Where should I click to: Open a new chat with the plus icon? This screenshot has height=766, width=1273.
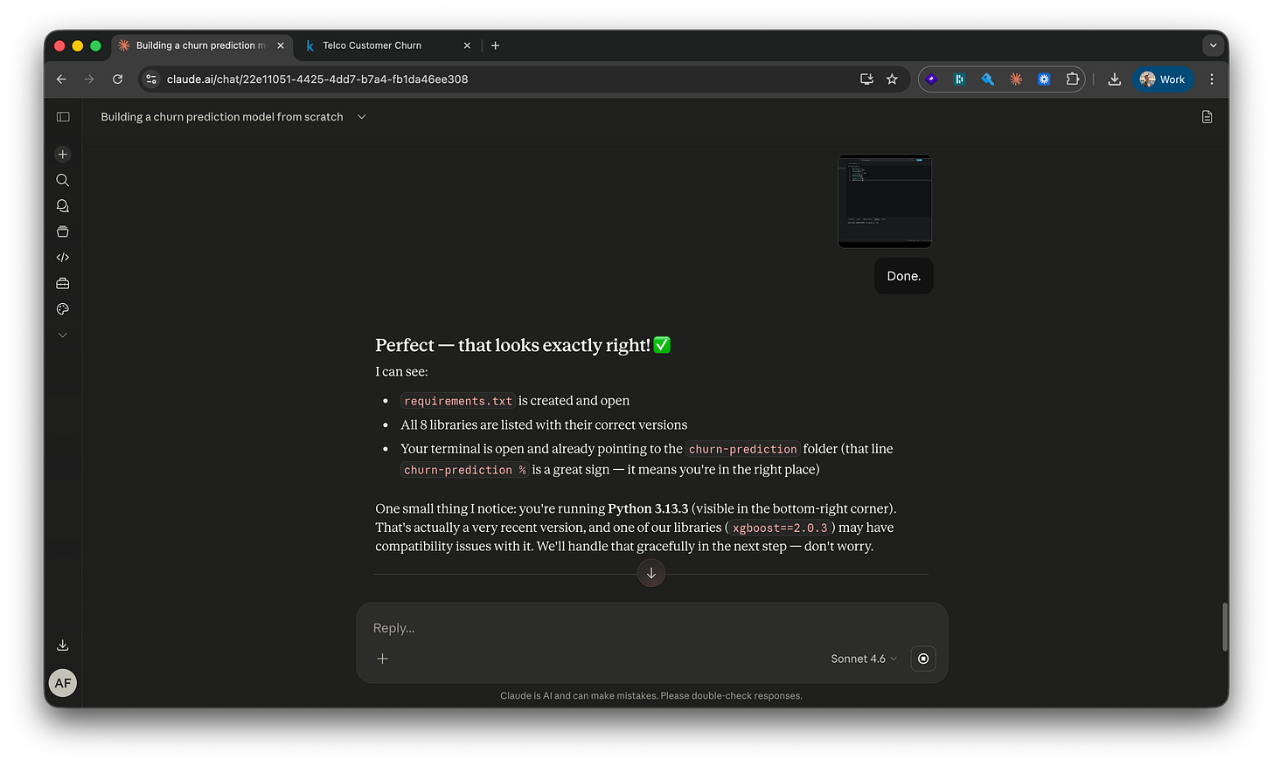[62, 154]
